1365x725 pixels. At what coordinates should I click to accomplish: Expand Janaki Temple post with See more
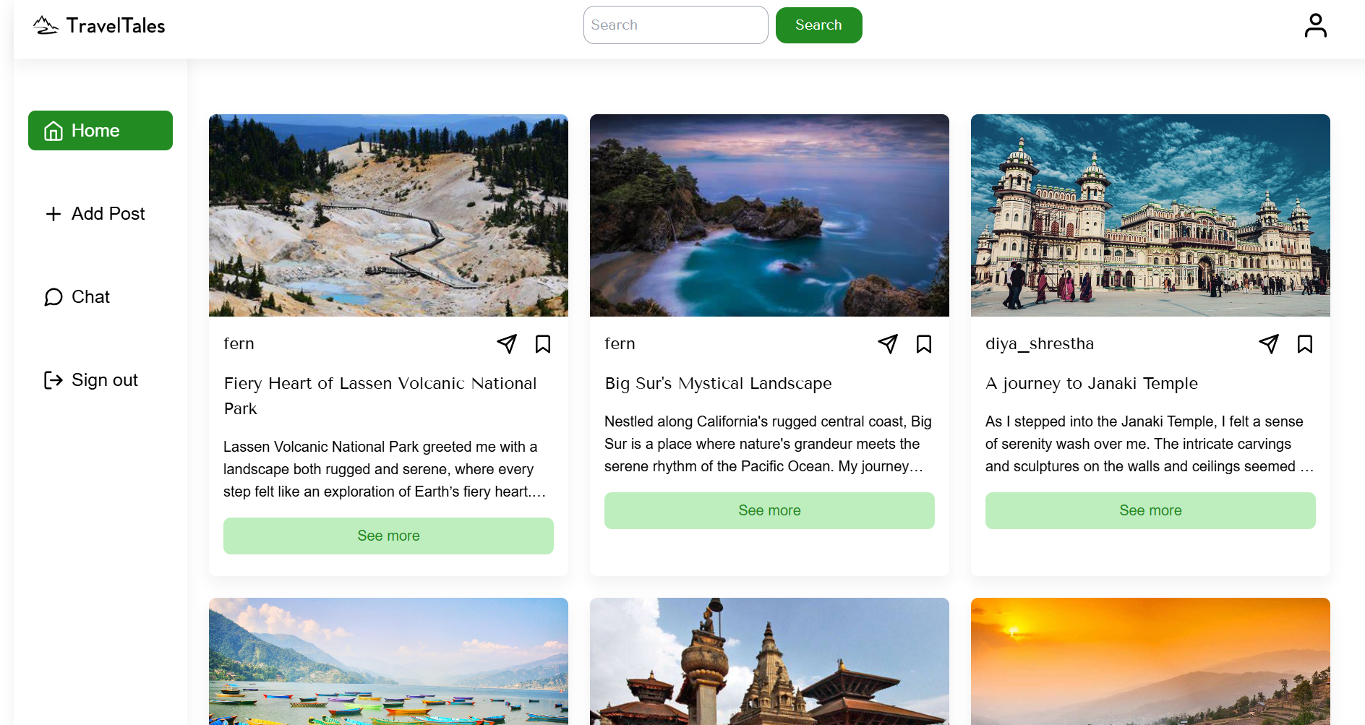click(1150, 510)
